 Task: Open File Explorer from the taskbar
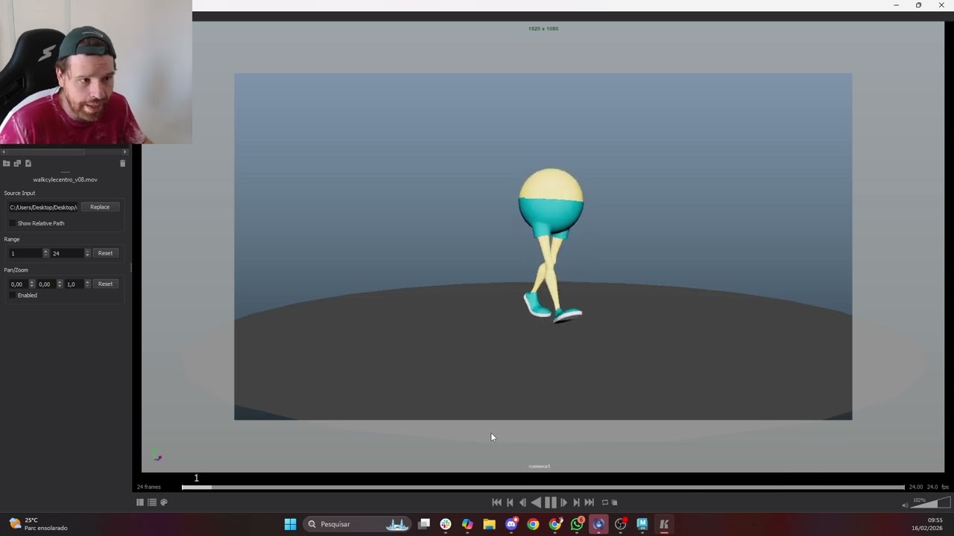click(489, 524)
